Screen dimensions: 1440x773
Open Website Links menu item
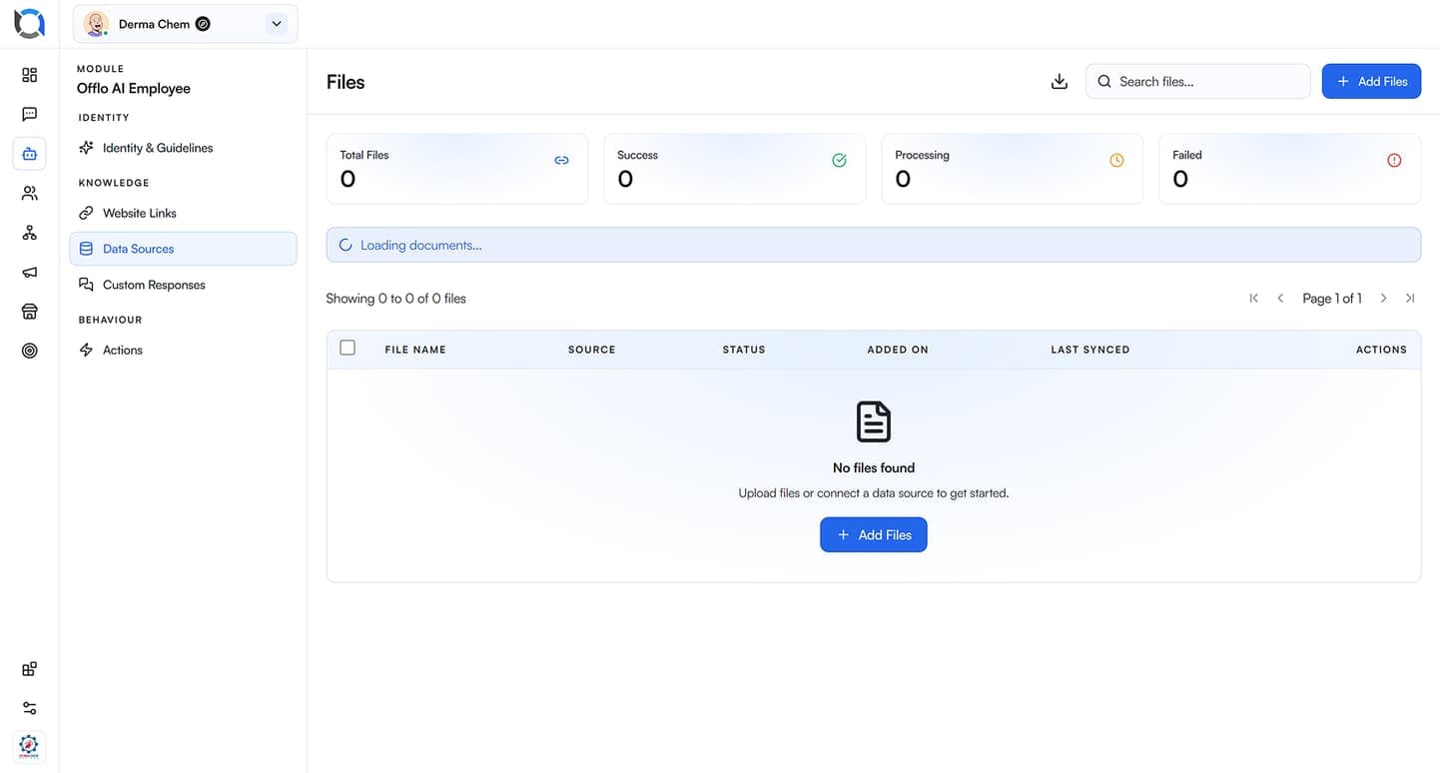[x=183, y=213]
